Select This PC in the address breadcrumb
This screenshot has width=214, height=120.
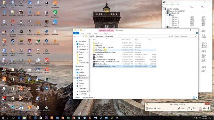[x=91, y=36]
